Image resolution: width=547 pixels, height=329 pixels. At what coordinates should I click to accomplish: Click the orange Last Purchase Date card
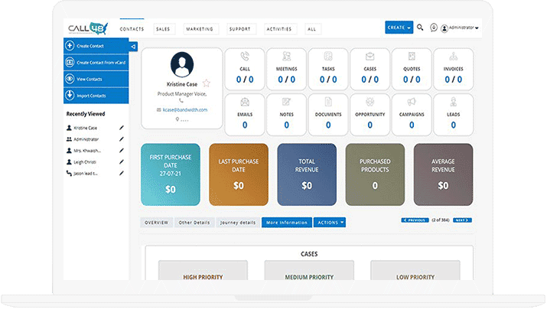tap(239, 174)
